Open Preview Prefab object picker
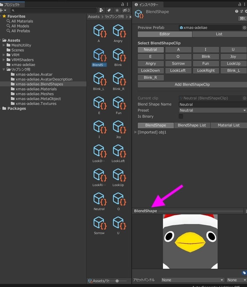247x287 pixels. pyautogui.click(x=245, y=28)
